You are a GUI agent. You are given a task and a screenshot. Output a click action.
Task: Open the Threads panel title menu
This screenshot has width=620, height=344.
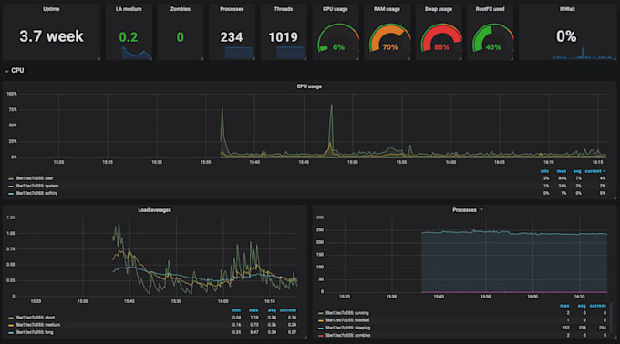(284, 9)
